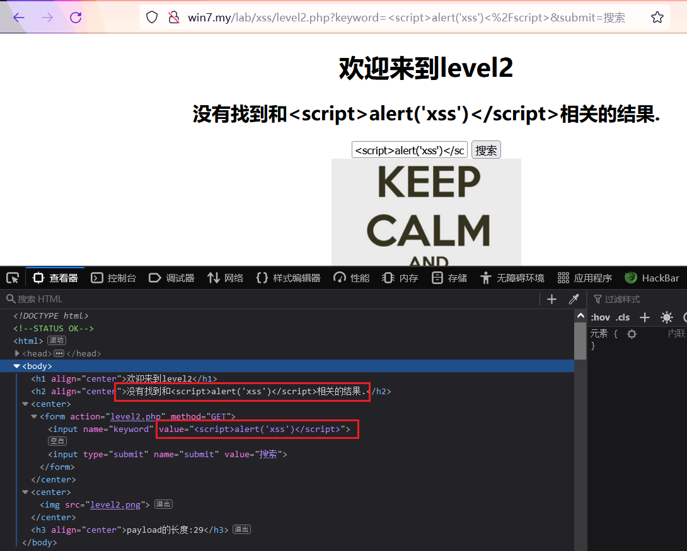Activate the element picker in DevTools
Viewport: 687px width, 551px height.
click(x=13, y=277)
